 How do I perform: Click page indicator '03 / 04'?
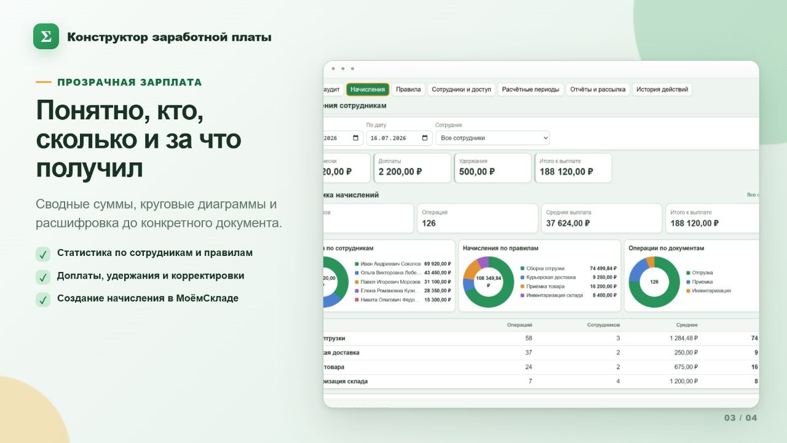(740, 418)
